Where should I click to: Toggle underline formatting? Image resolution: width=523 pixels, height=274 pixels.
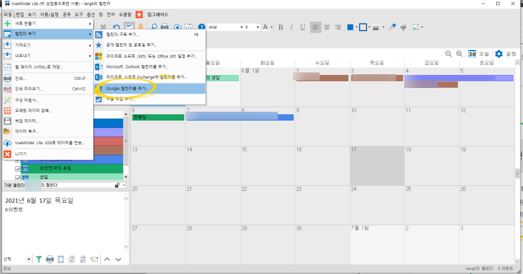coord(303,27)
